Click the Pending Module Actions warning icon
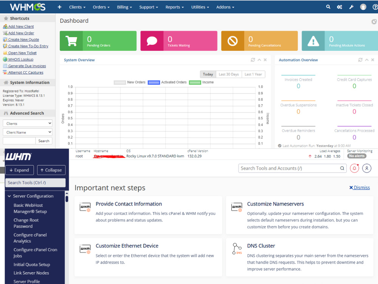The height and width of the screenshot is (284, 378). point(313,41)
